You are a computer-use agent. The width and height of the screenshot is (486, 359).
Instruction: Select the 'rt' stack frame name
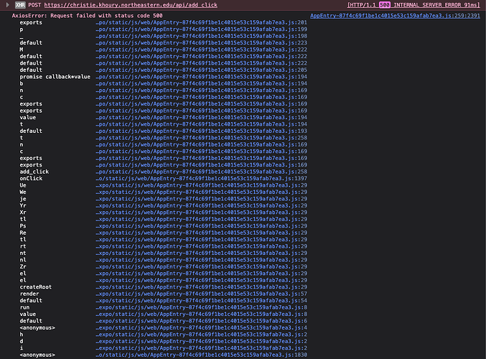point(23,246)
